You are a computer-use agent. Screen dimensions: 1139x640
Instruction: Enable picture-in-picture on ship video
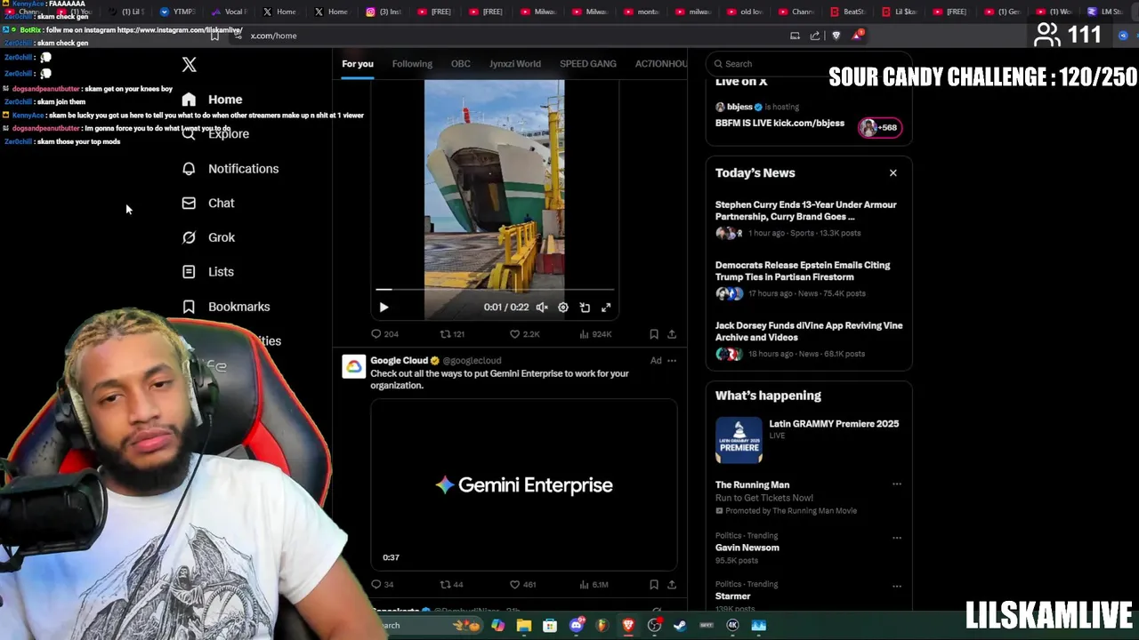585,308
